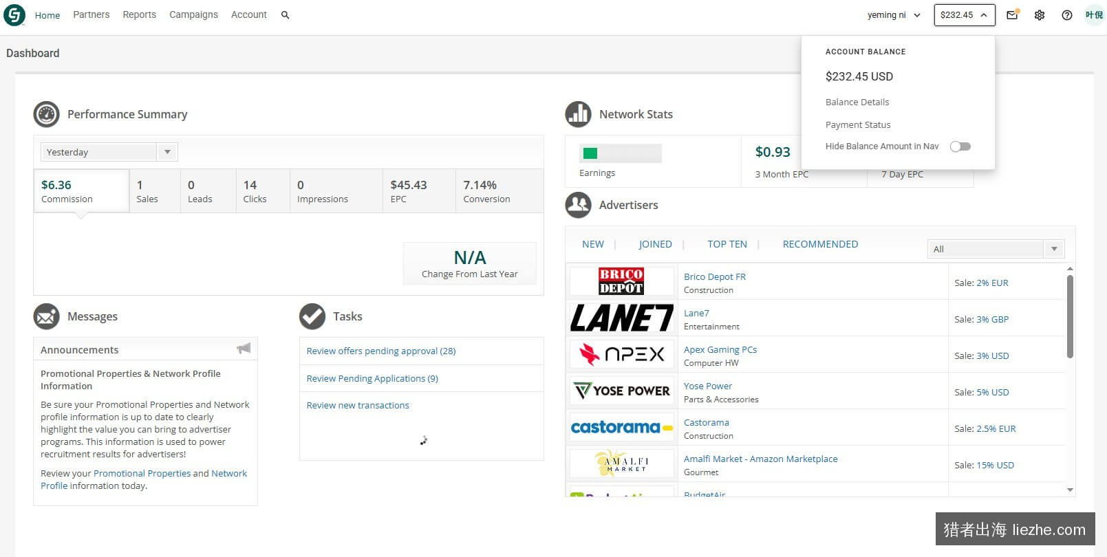The image size is (1107, 557).
Task: Switch to the RECOMMENDED advertisers tab
Action: click(820, 244)
